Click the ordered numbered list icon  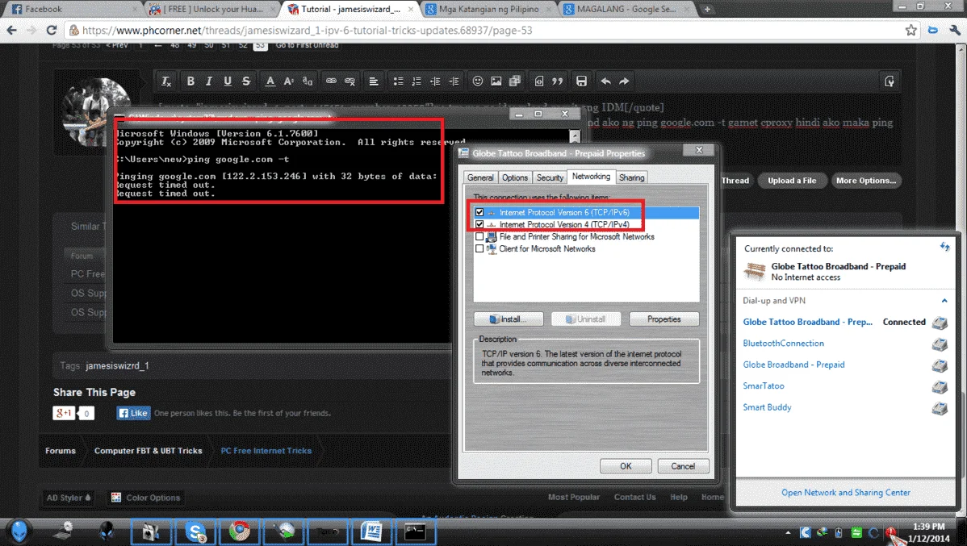click(417, 81)
